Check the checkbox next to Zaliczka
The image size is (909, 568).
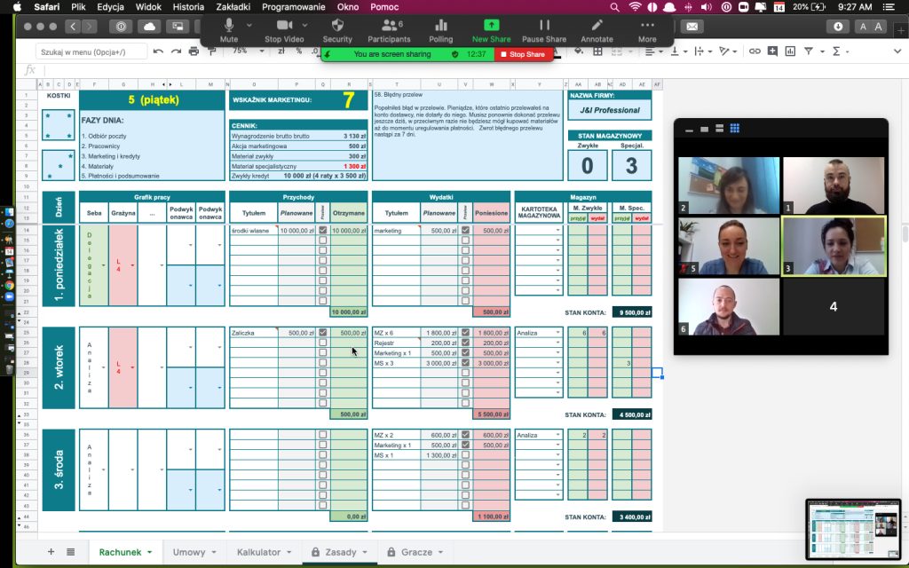pyautogui.click(x=322, y=333)
